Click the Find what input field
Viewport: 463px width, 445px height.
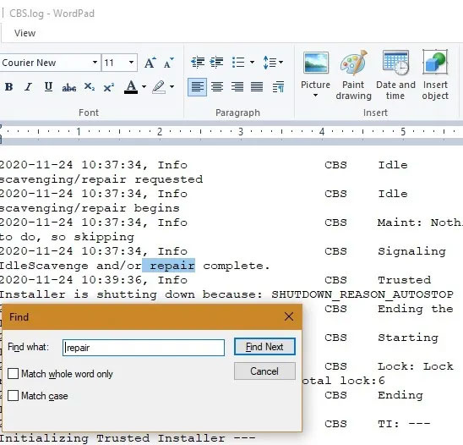coord(144,348)
